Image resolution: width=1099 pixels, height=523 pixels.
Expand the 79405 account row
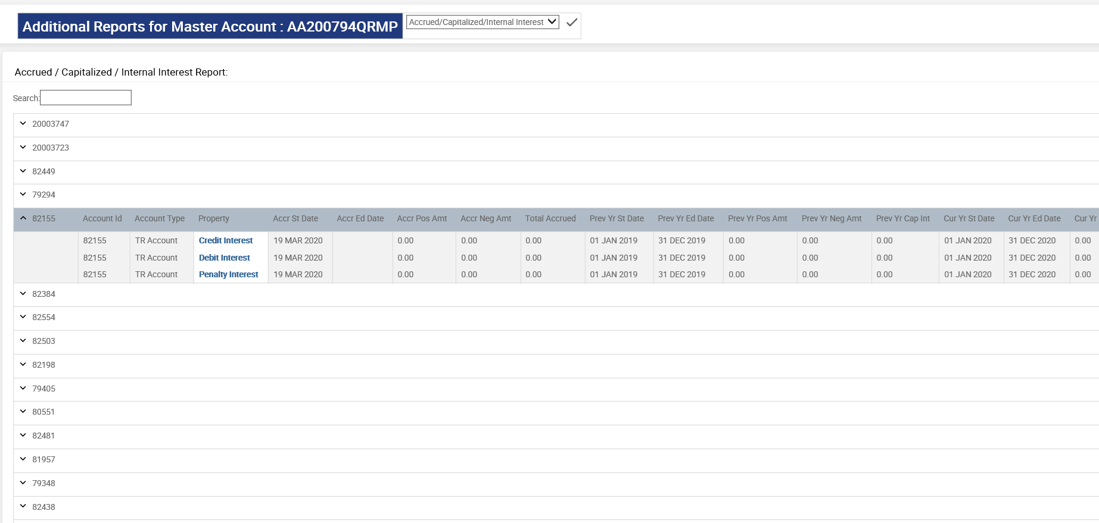click(x=23, y=389)
